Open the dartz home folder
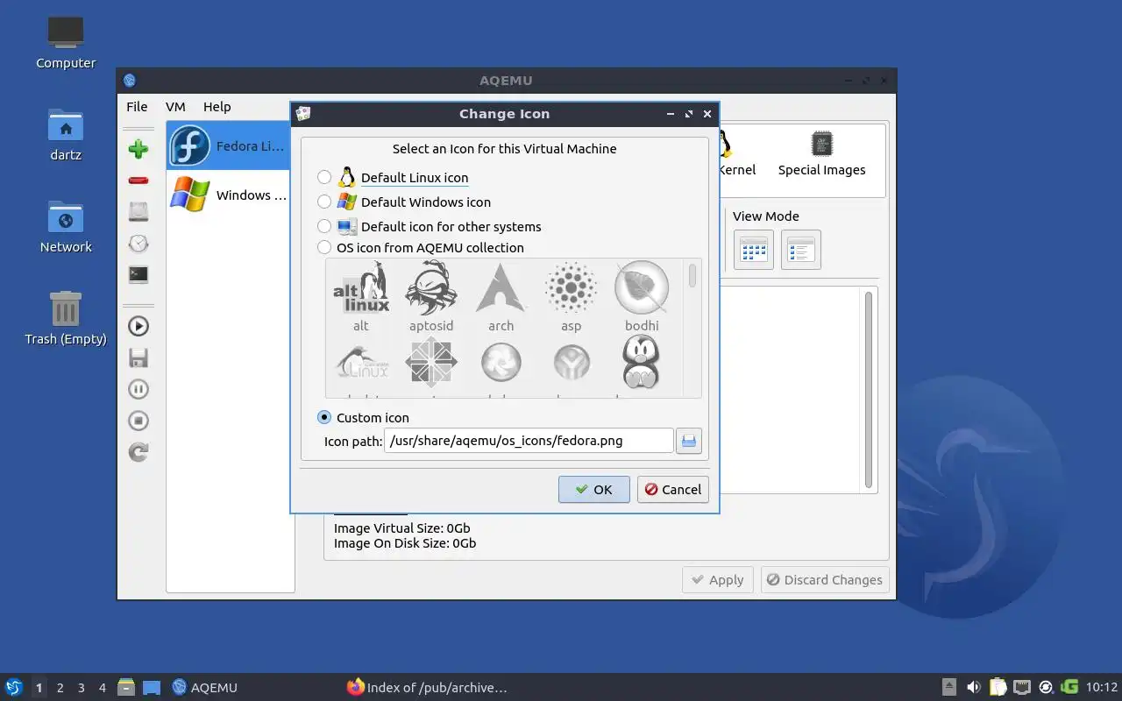1122x701 pixels. [x=66, y=135]
